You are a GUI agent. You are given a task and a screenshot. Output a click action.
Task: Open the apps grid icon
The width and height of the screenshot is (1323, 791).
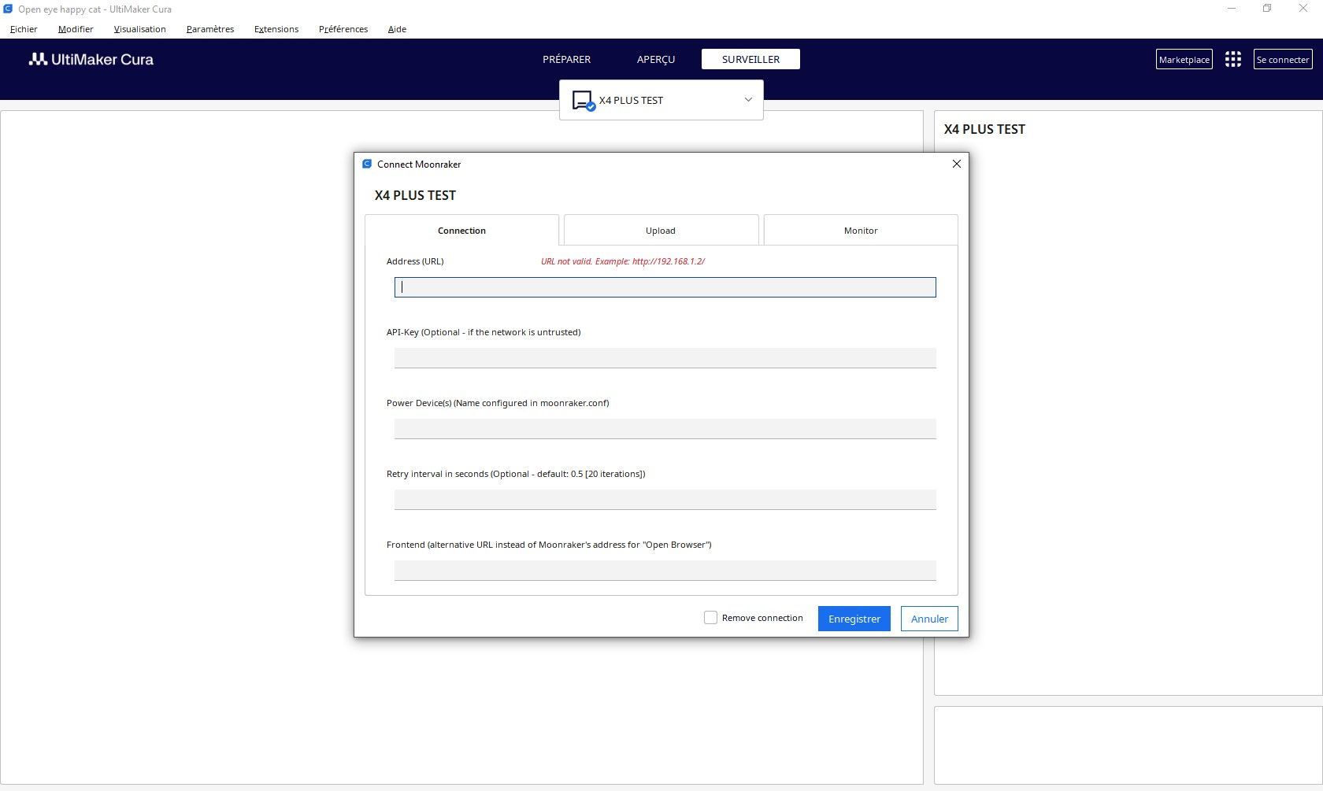1233,59
